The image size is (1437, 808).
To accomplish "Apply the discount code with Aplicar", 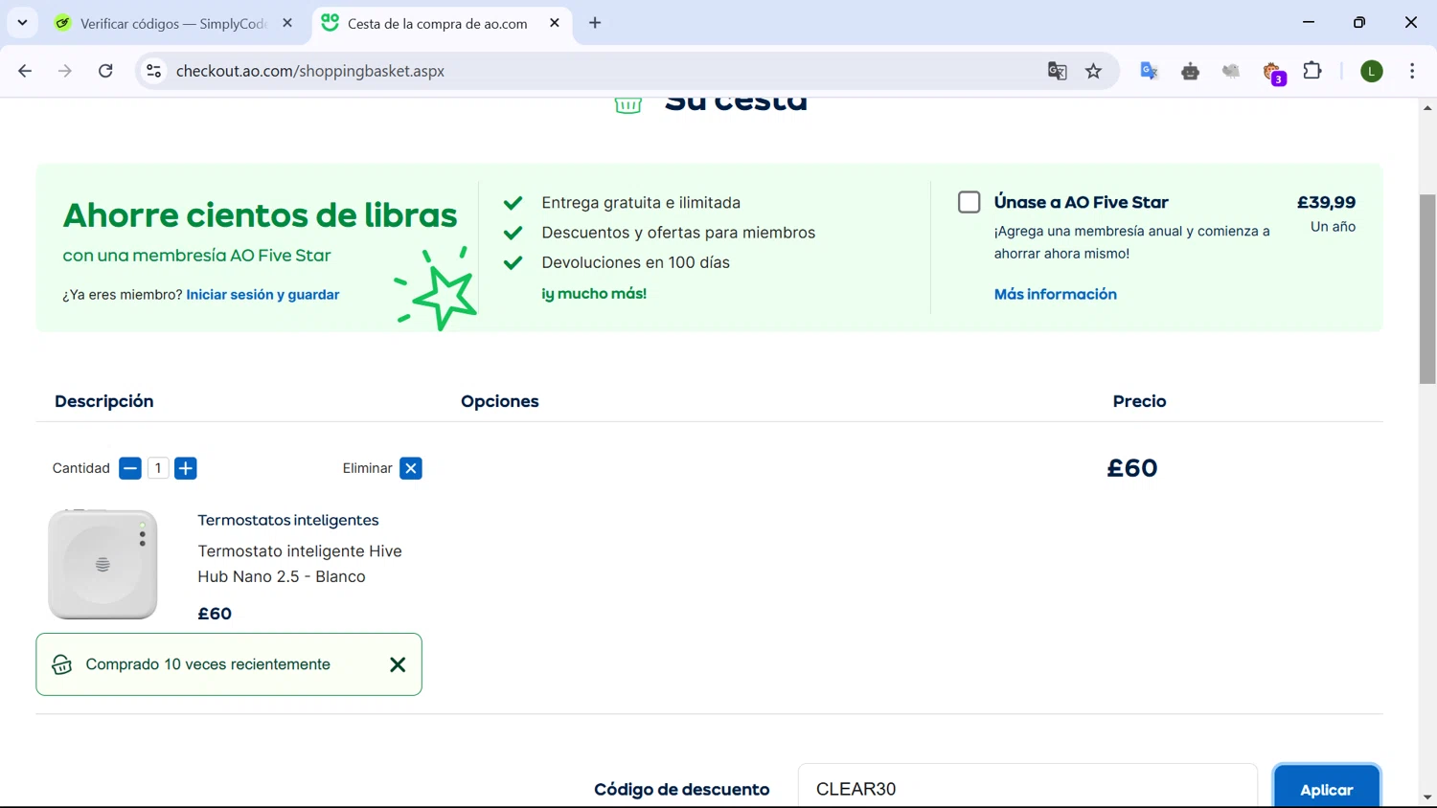I will point(1326,788).
